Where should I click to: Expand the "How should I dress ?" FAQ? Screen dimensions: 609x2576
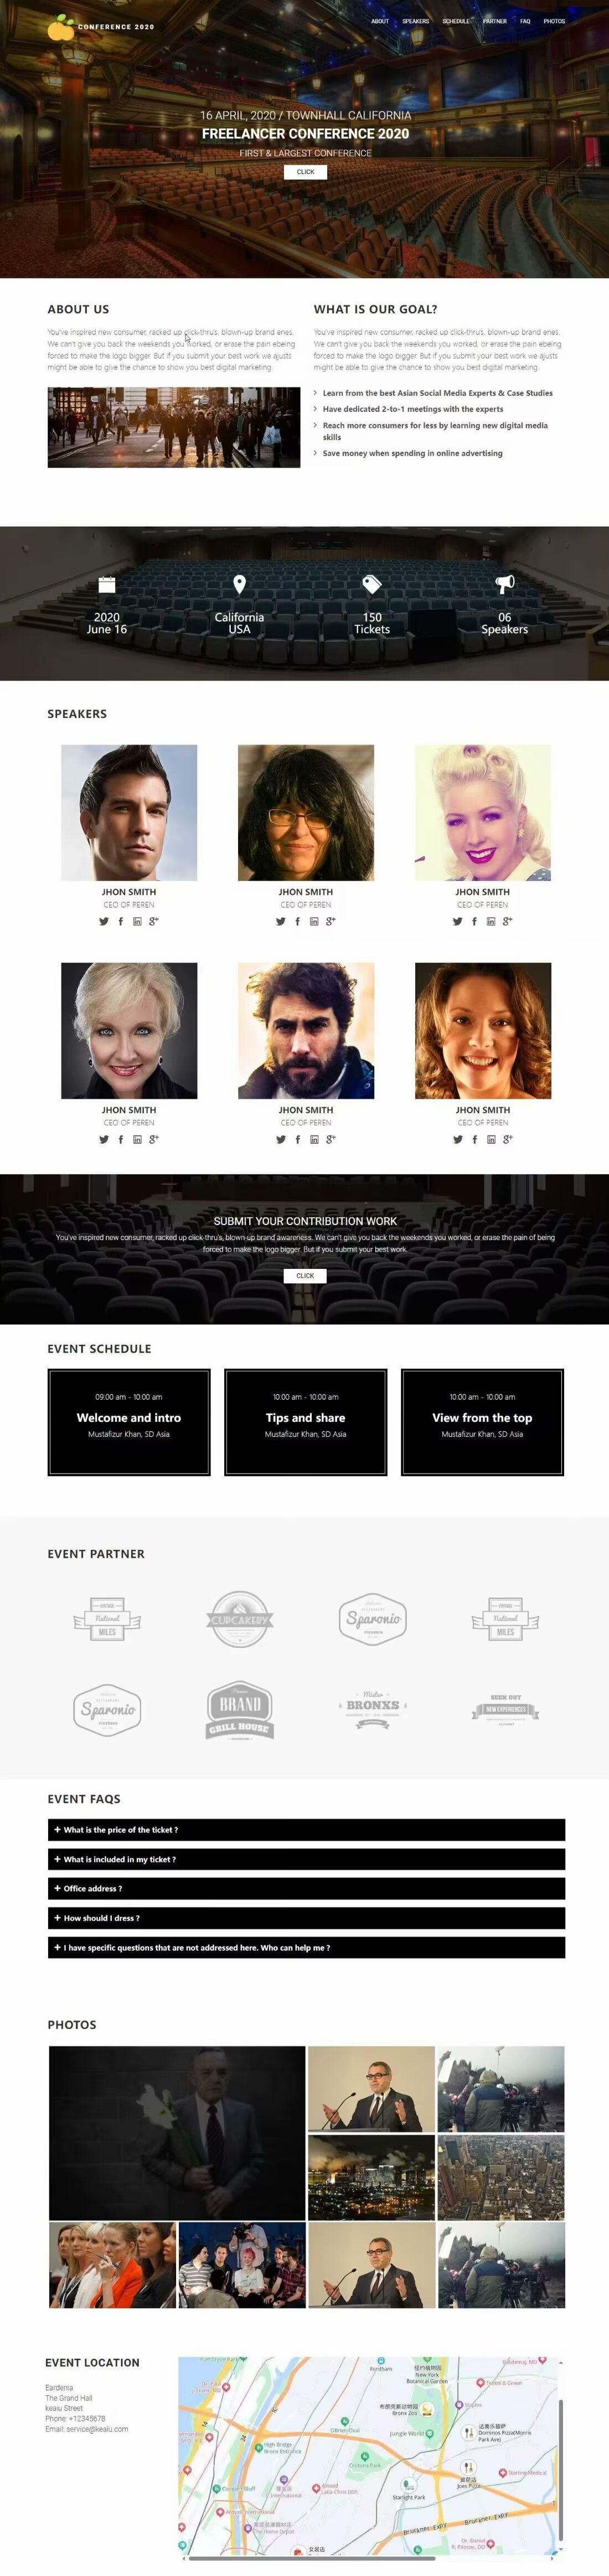(306, 1917)
